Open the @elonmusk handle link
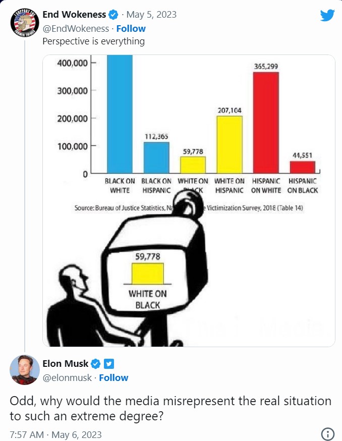The height and width of the screenshot is (441, 342). click(67, 378)
